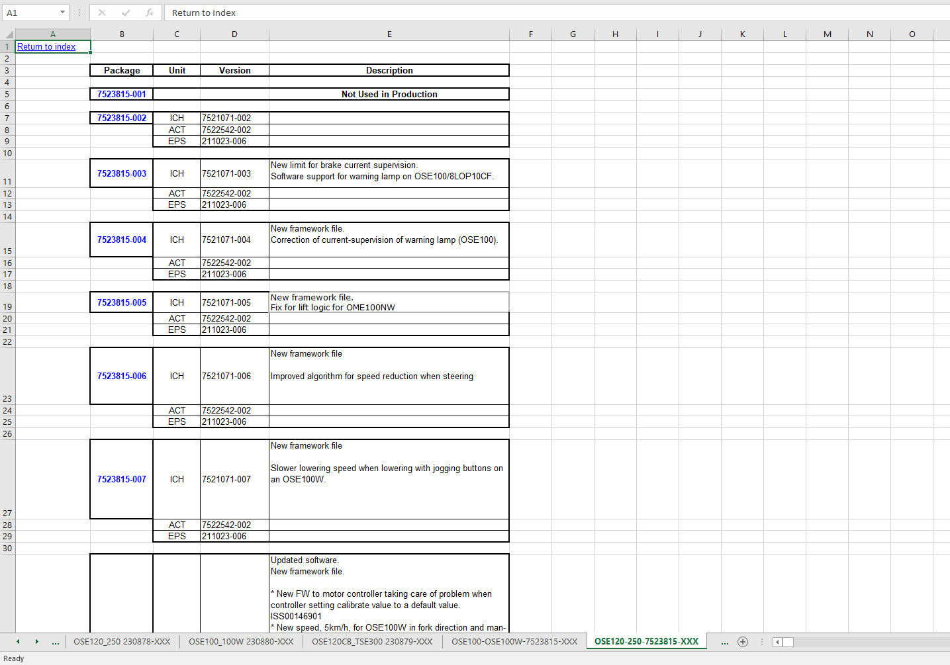
Task: Open package link 7523815-003
Action: (x=122, y=173)
